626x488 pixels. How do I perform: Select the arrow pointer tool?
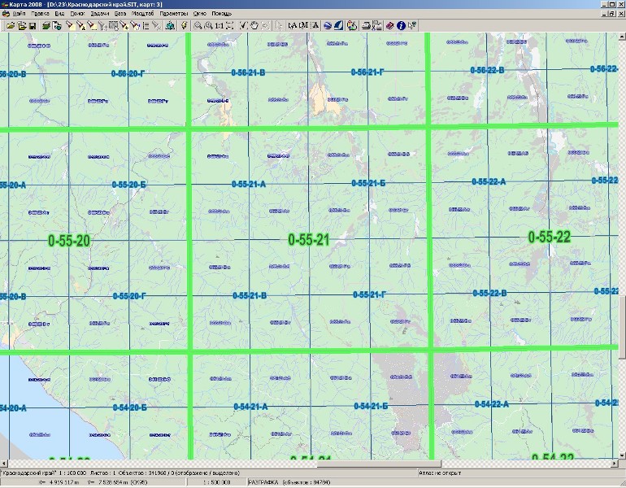pyautogui.click(x=280, y=26)
